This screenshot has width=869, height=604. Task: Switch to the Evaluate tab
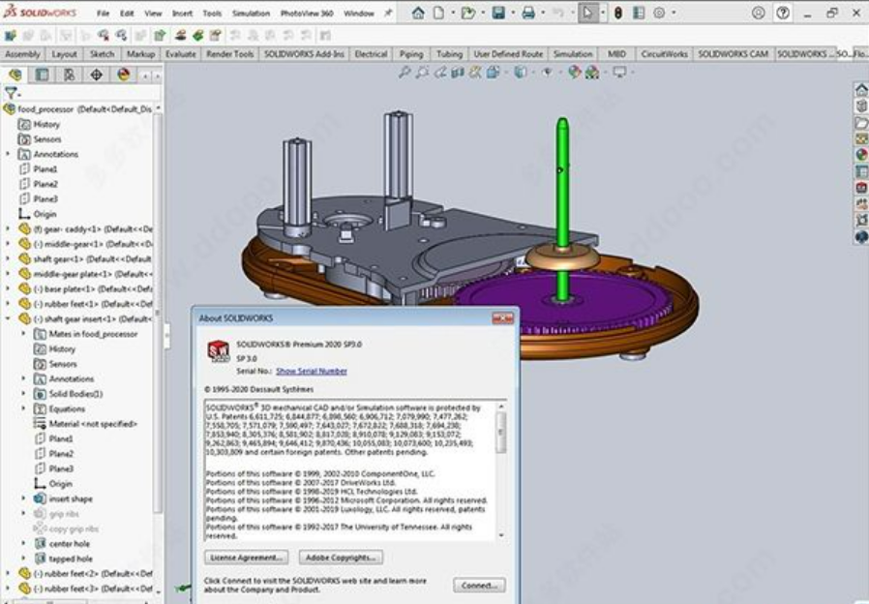tap(181, 54)
